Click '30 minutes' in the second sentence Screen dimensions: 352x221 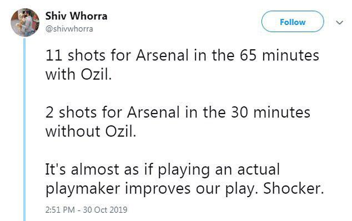(x=270, y=112)
